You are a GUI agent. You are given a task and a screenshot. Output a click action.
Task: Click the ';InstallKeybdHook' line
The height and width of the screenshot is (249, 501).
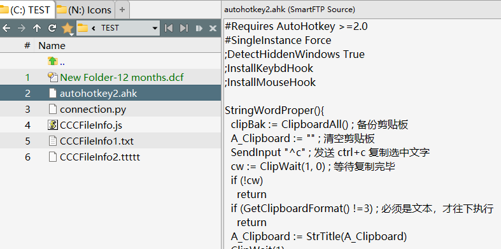click(x=269, y=68)
